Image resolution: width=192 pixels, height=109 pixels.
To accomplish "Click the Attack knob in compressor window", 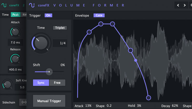I will coord(15,32).
